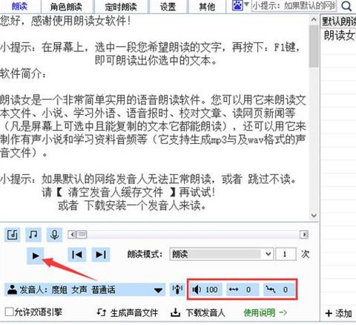Focus the 小提示 search input field
The width and height of the screenshot is (356, 325).
[x=294, y=6]
